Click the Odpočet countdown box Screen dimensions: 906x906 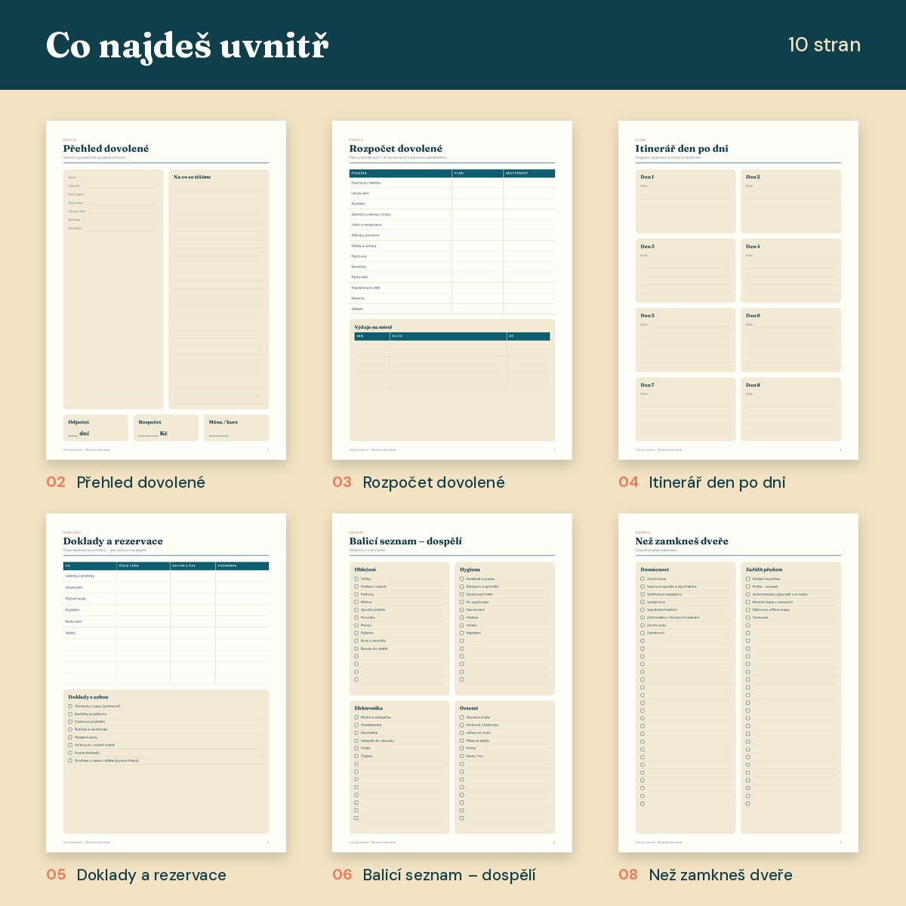96,428
